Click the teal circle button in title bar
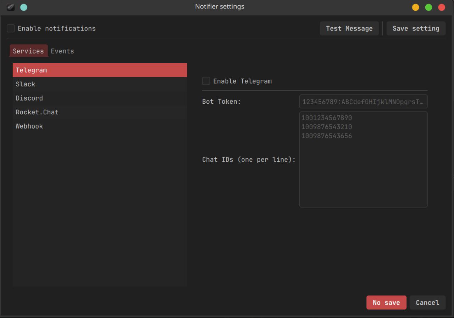Screen dimensions: 454x318 [24, 7]
